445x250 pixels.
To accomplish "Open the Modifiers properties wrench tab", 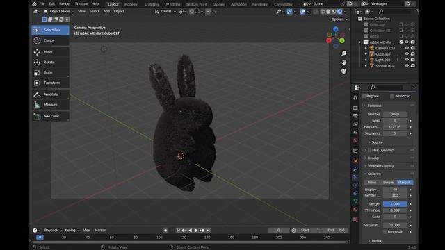I will pyautogui.click(x=355, y=169).
